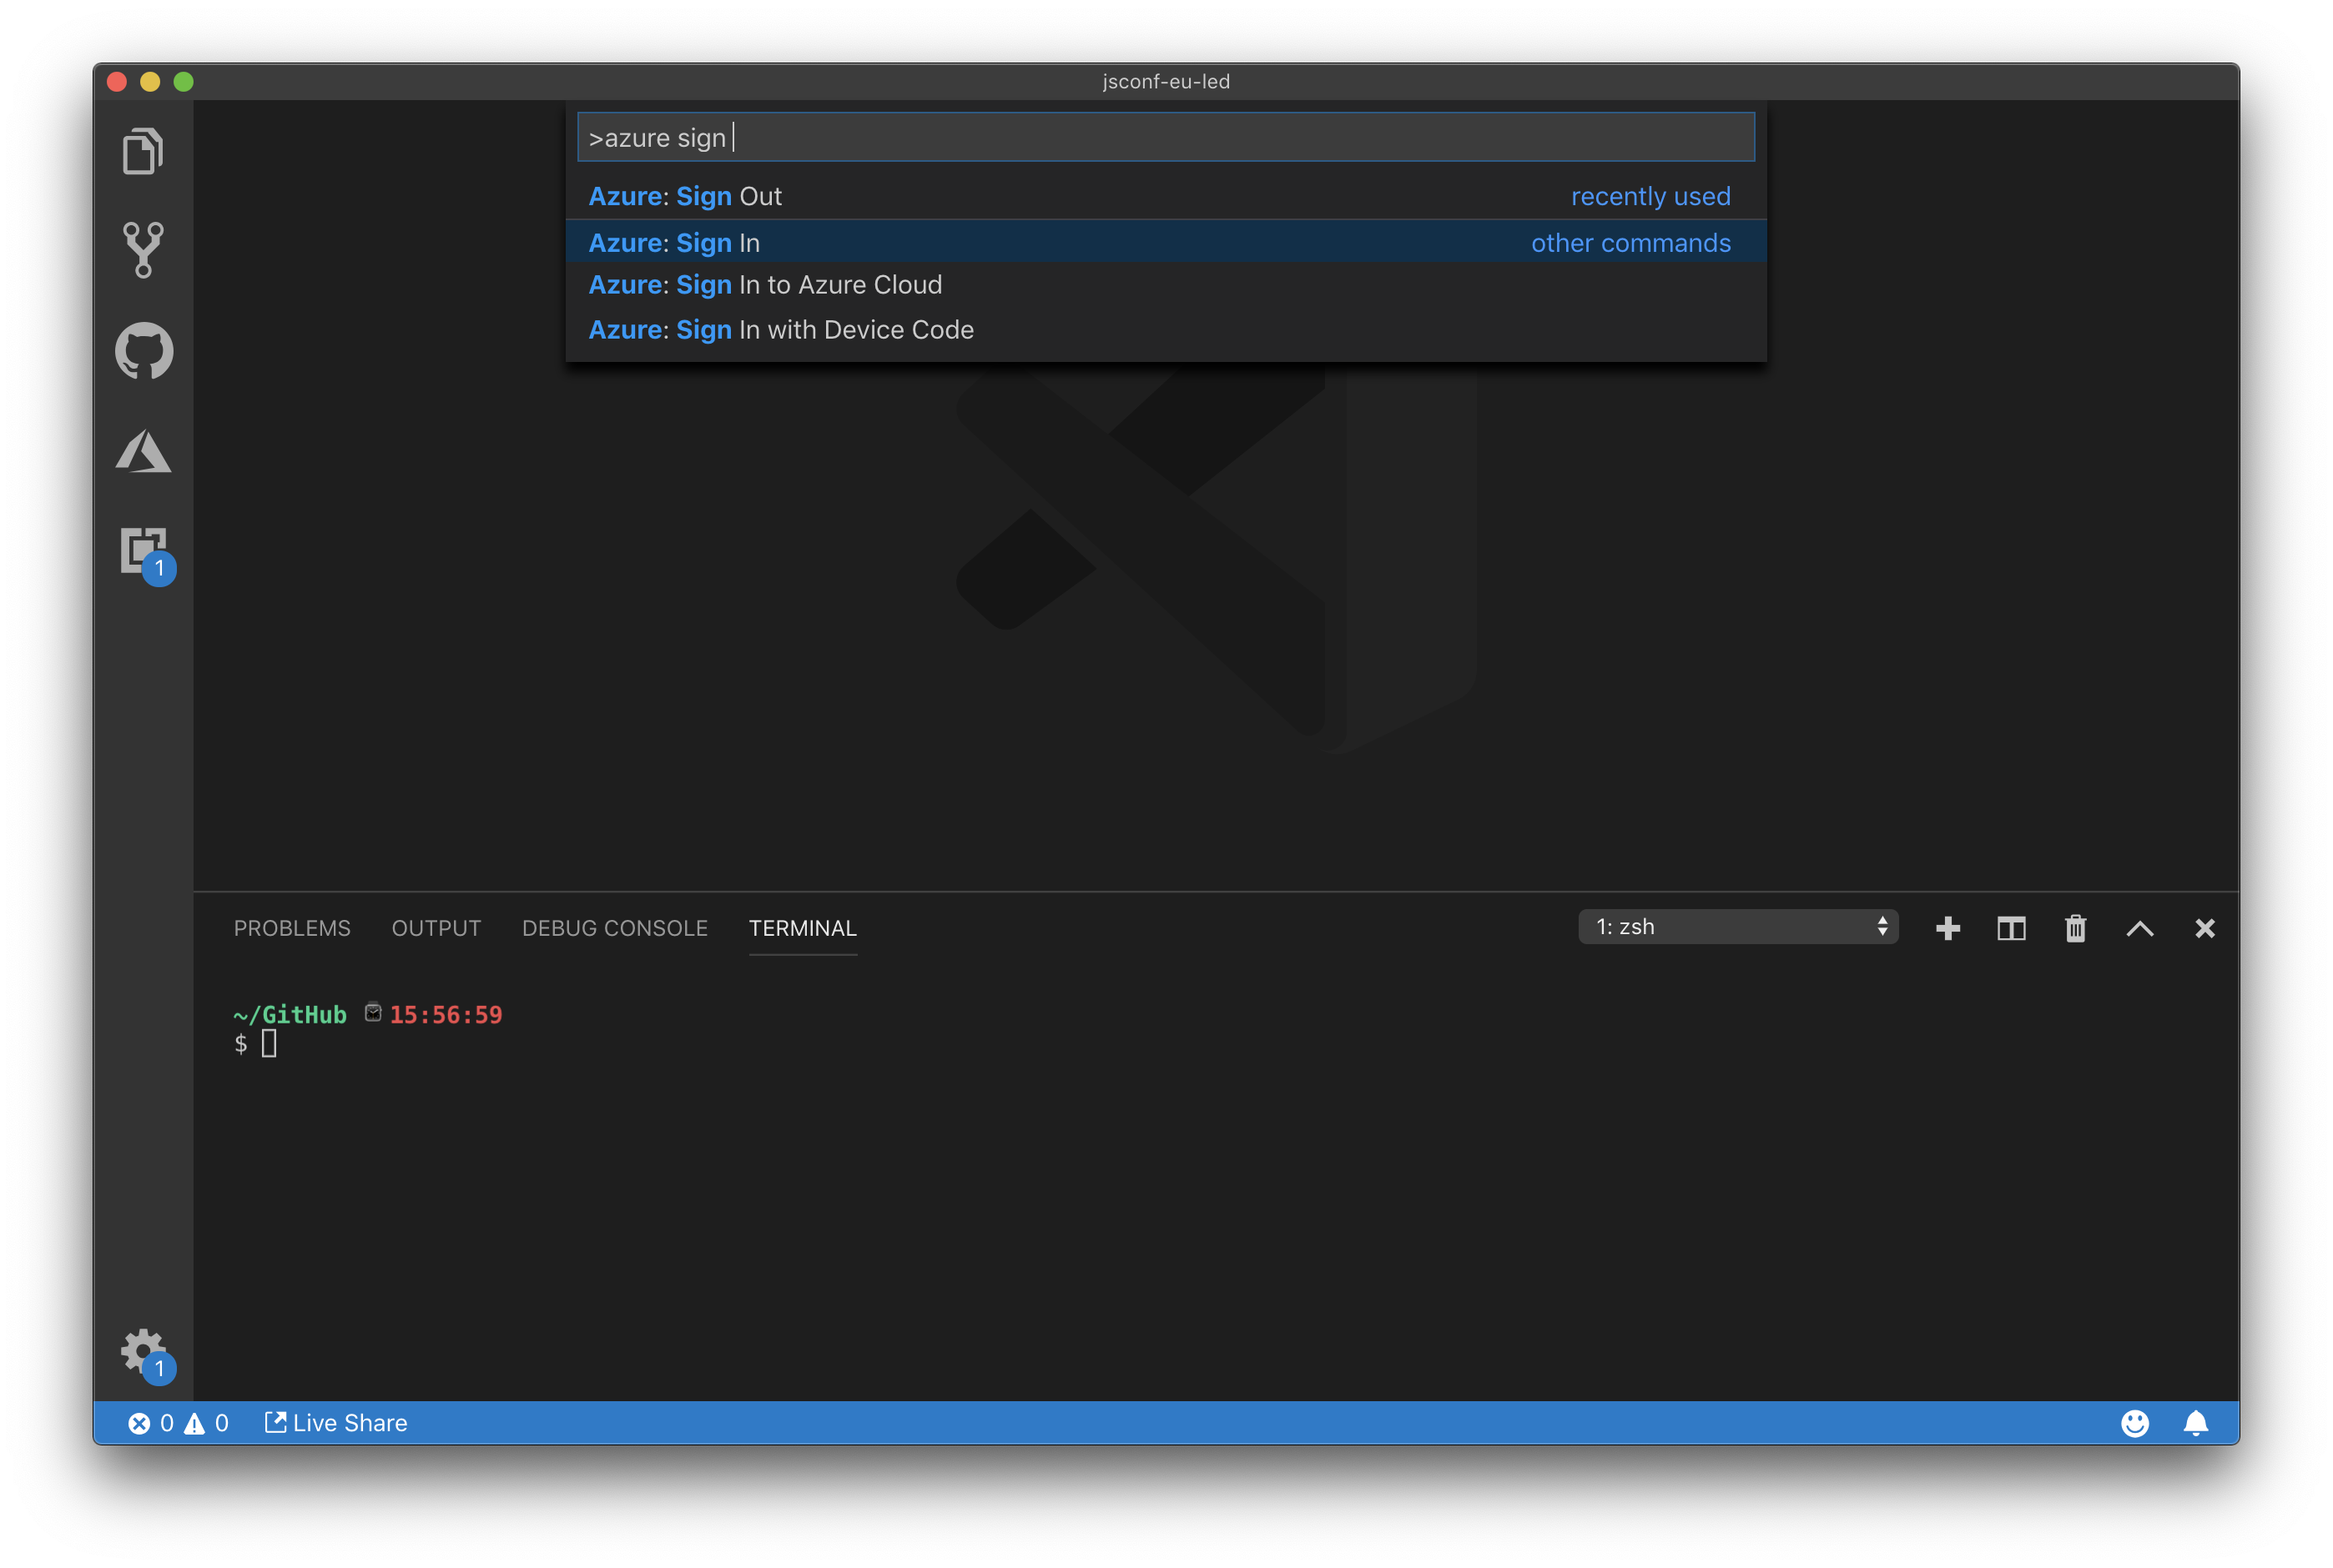Split the terminal pane
This screenshot has height=1568, width=2333.
coord(2011,928)
